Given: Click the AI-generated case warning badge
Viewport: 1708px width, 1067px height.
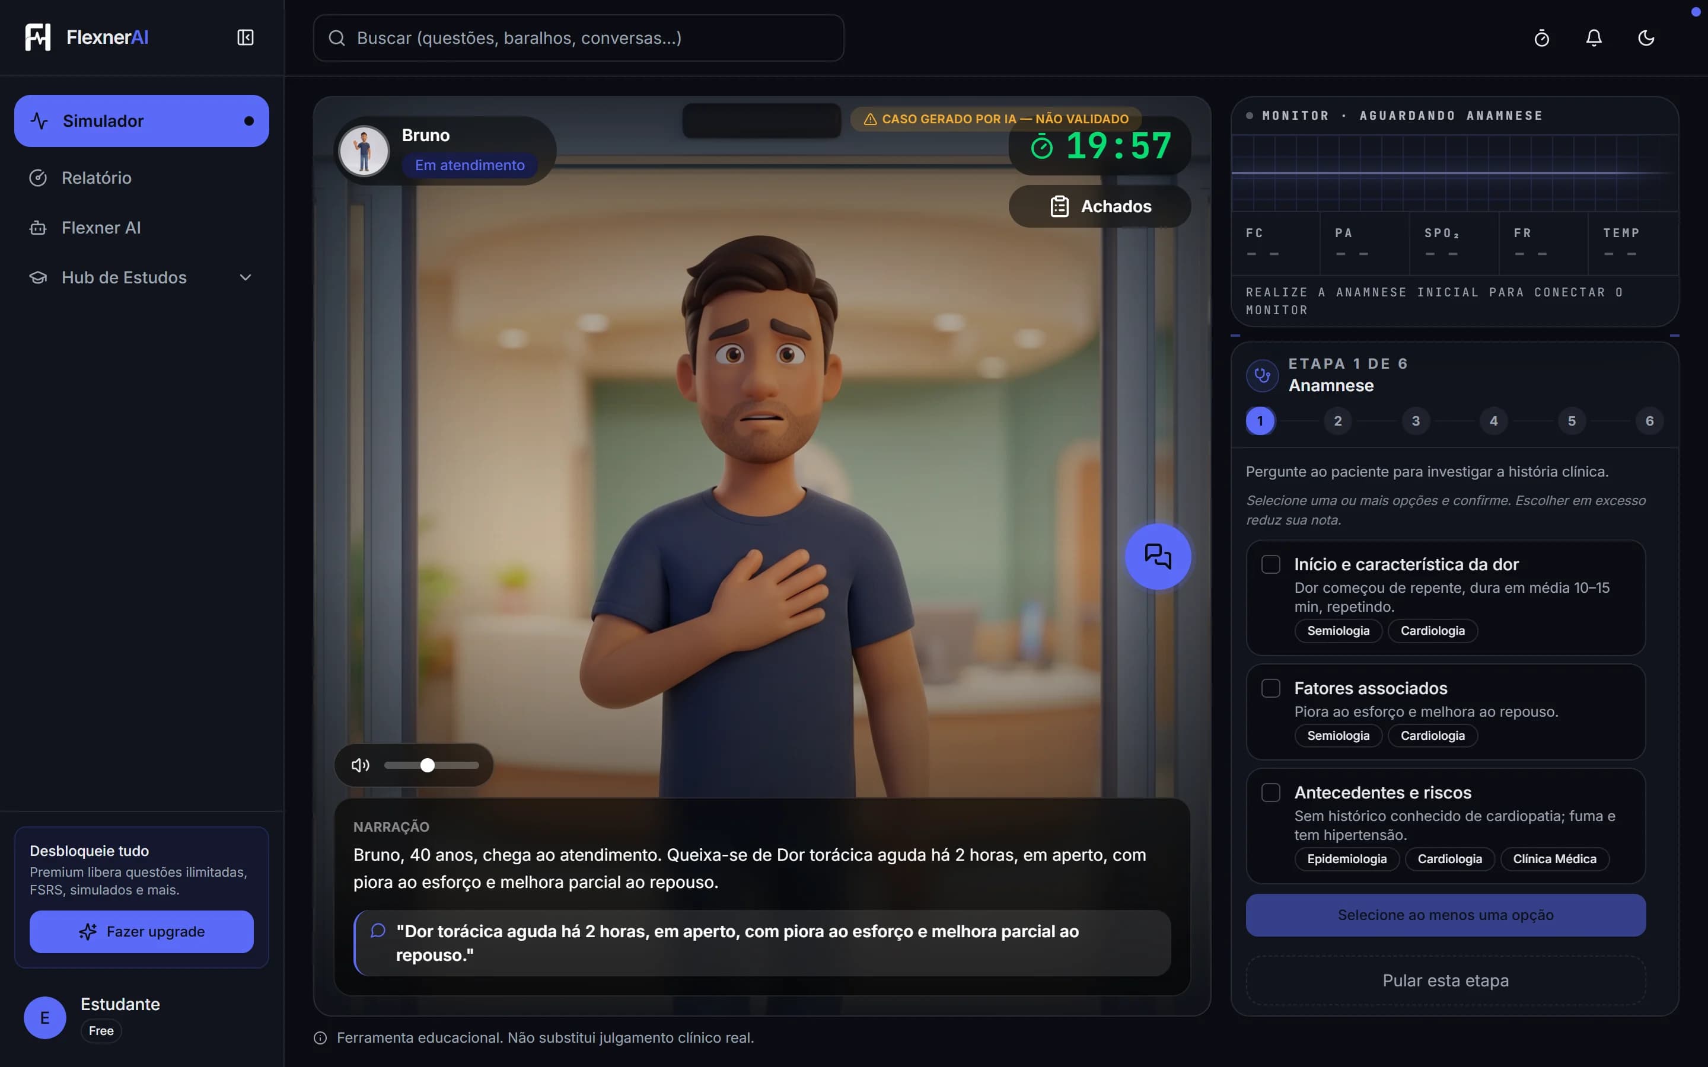Looking at the screenshot, I should pos(996,119).
